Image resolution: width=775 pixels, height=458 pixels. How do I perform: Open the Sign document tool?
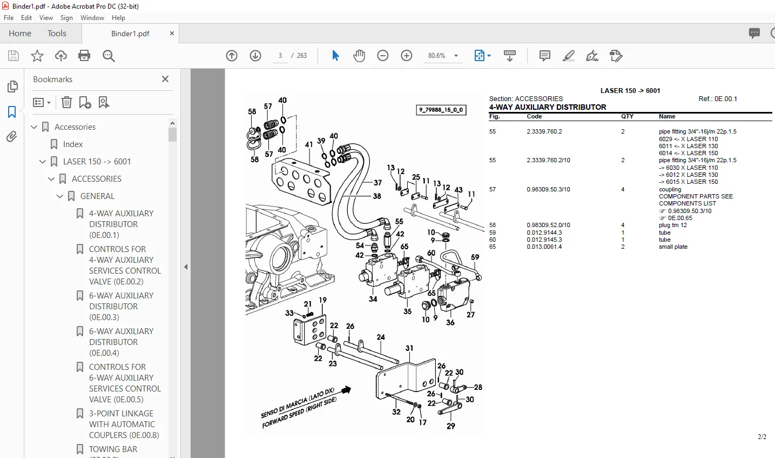point(592,56)
